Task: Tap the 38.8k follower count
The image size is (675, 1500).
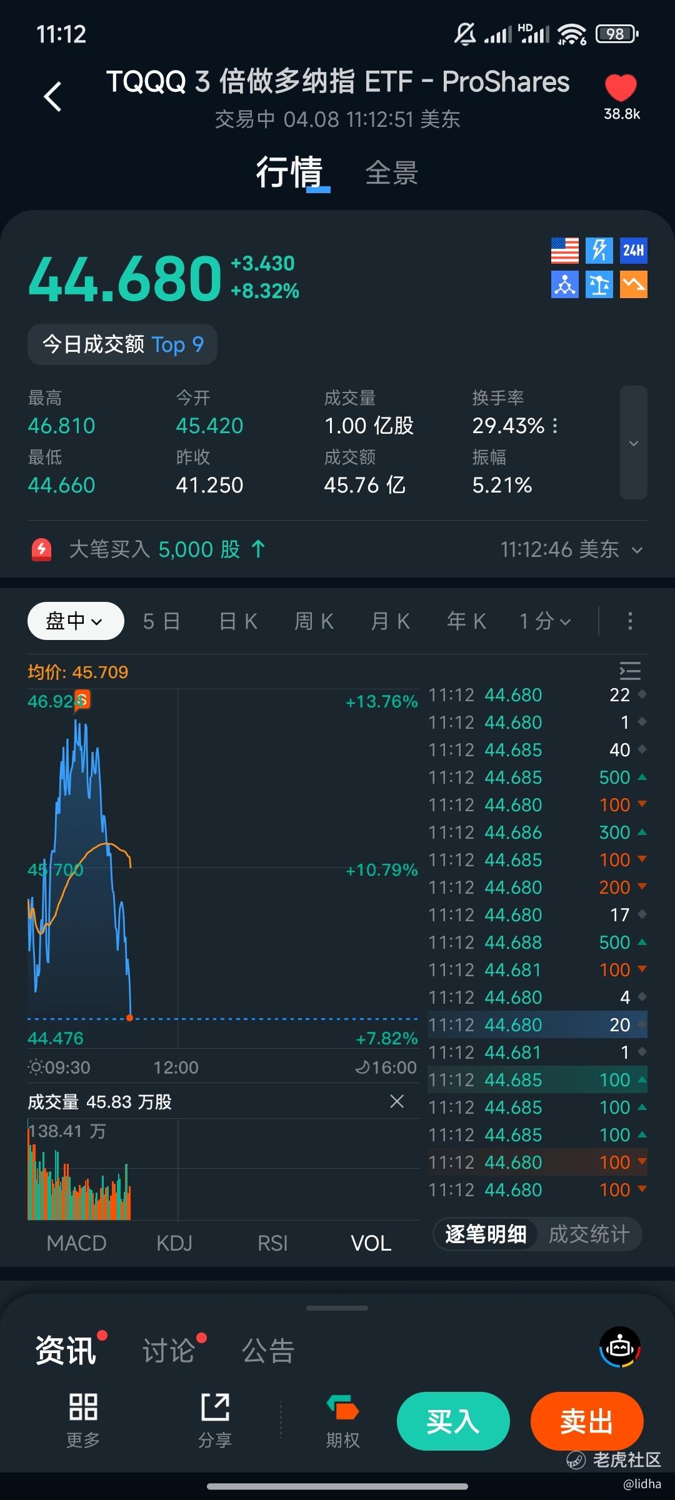Action: (622, 114)
